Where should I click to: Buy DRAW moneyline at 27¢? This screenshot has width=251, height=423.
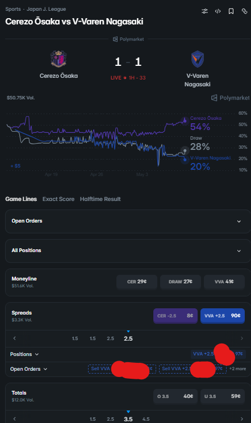point(181,282)
